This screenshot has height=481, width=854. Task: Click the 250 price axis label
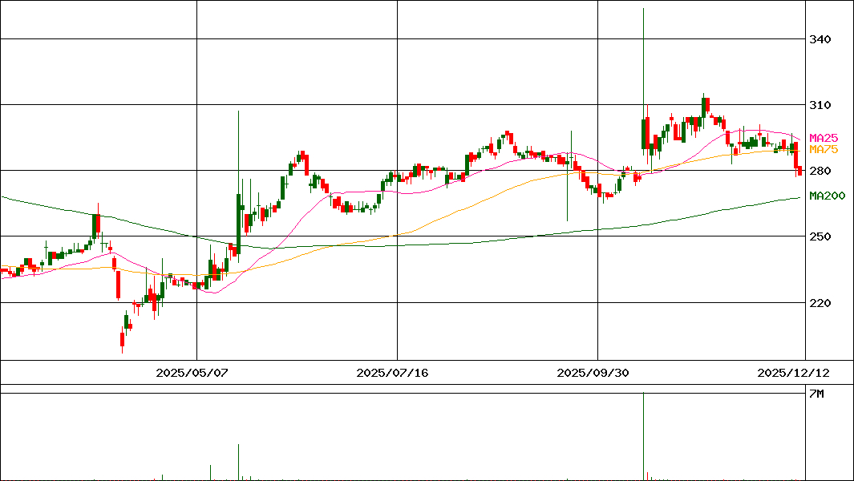click(820, 236)
